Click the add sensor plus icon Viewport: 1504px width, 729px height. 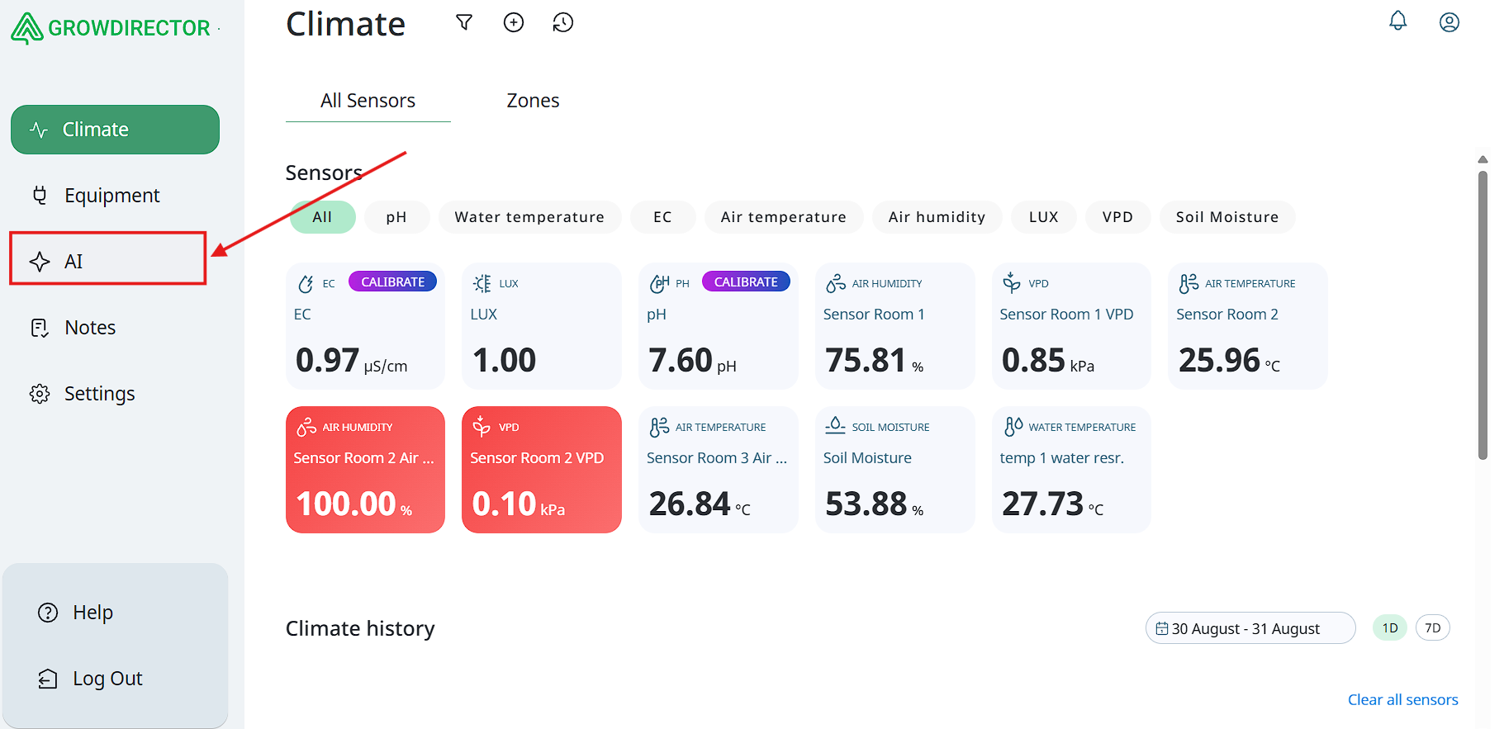pos(514,22)
